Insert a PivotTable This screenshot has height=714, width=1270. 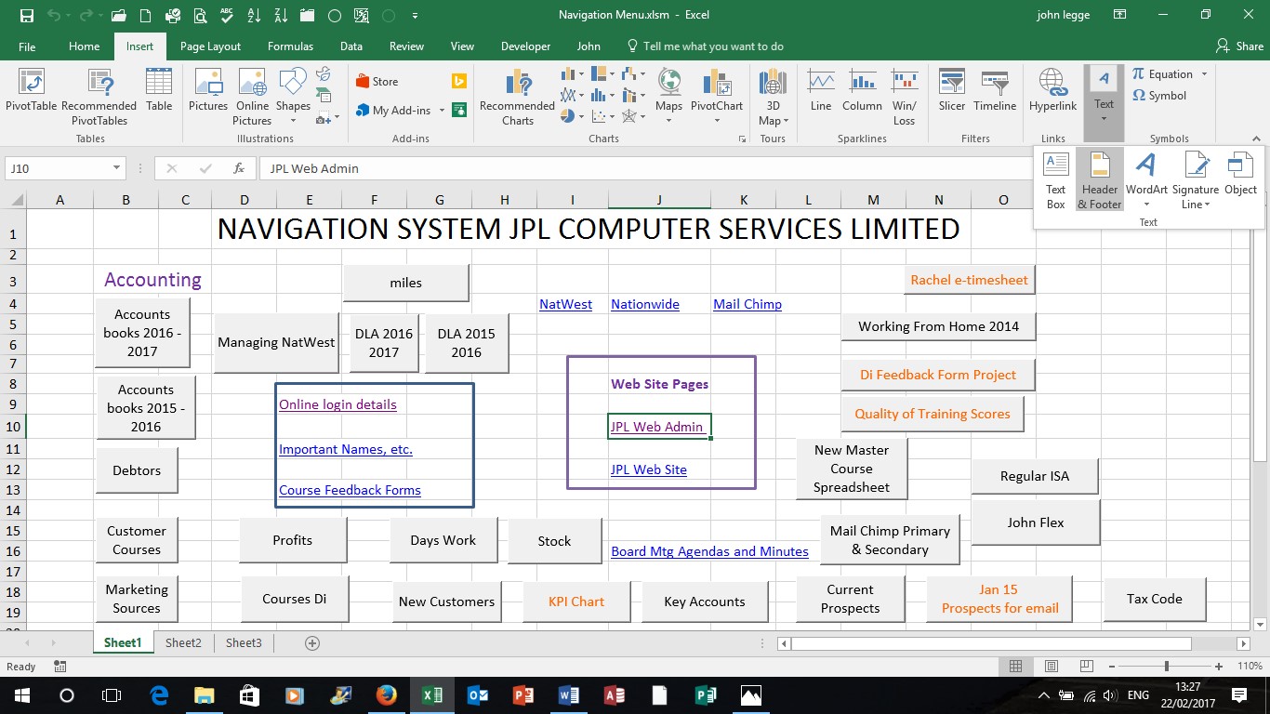pos(31,91)
